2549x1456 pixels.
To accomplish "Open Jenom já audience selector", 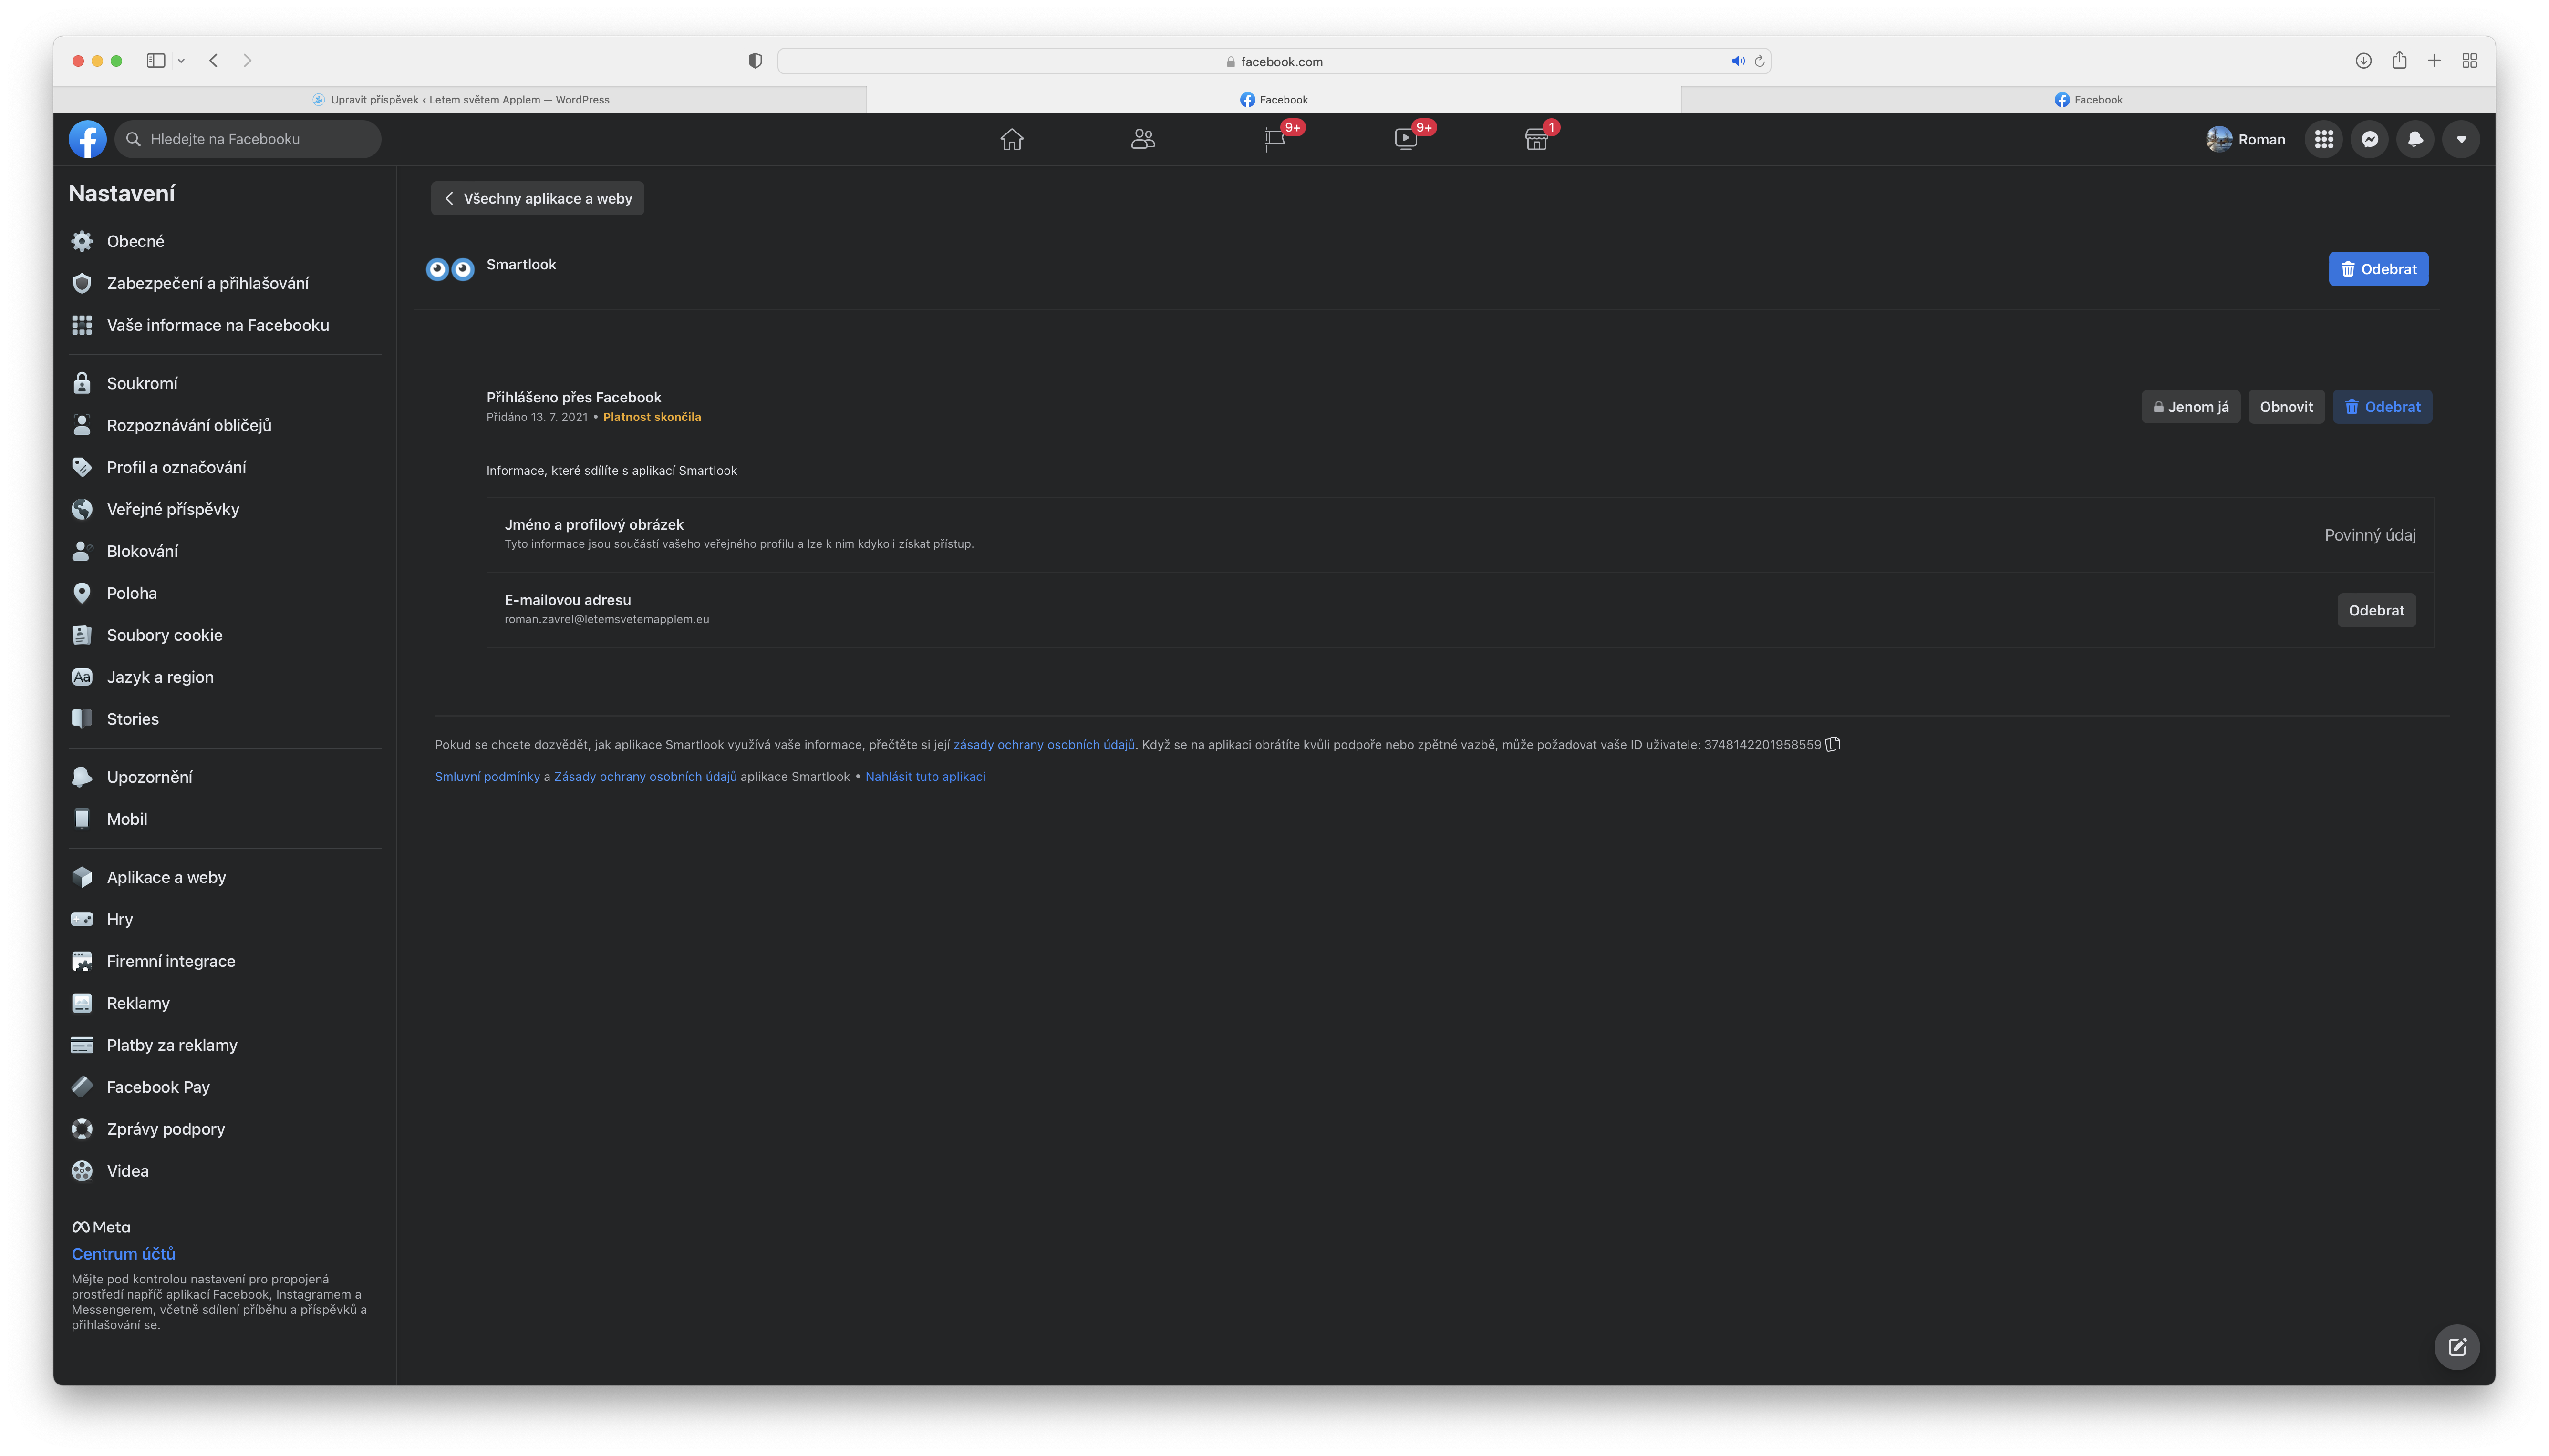I will [2190, 407].
